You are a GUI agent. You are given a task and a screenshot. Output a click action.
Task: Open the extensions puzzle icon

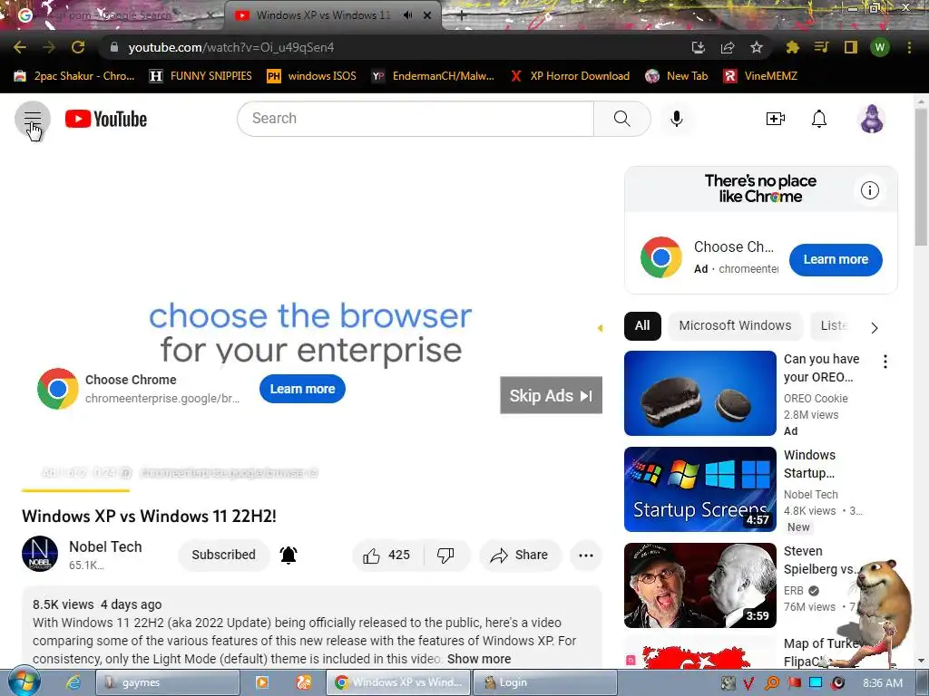(x=792, y=47)
